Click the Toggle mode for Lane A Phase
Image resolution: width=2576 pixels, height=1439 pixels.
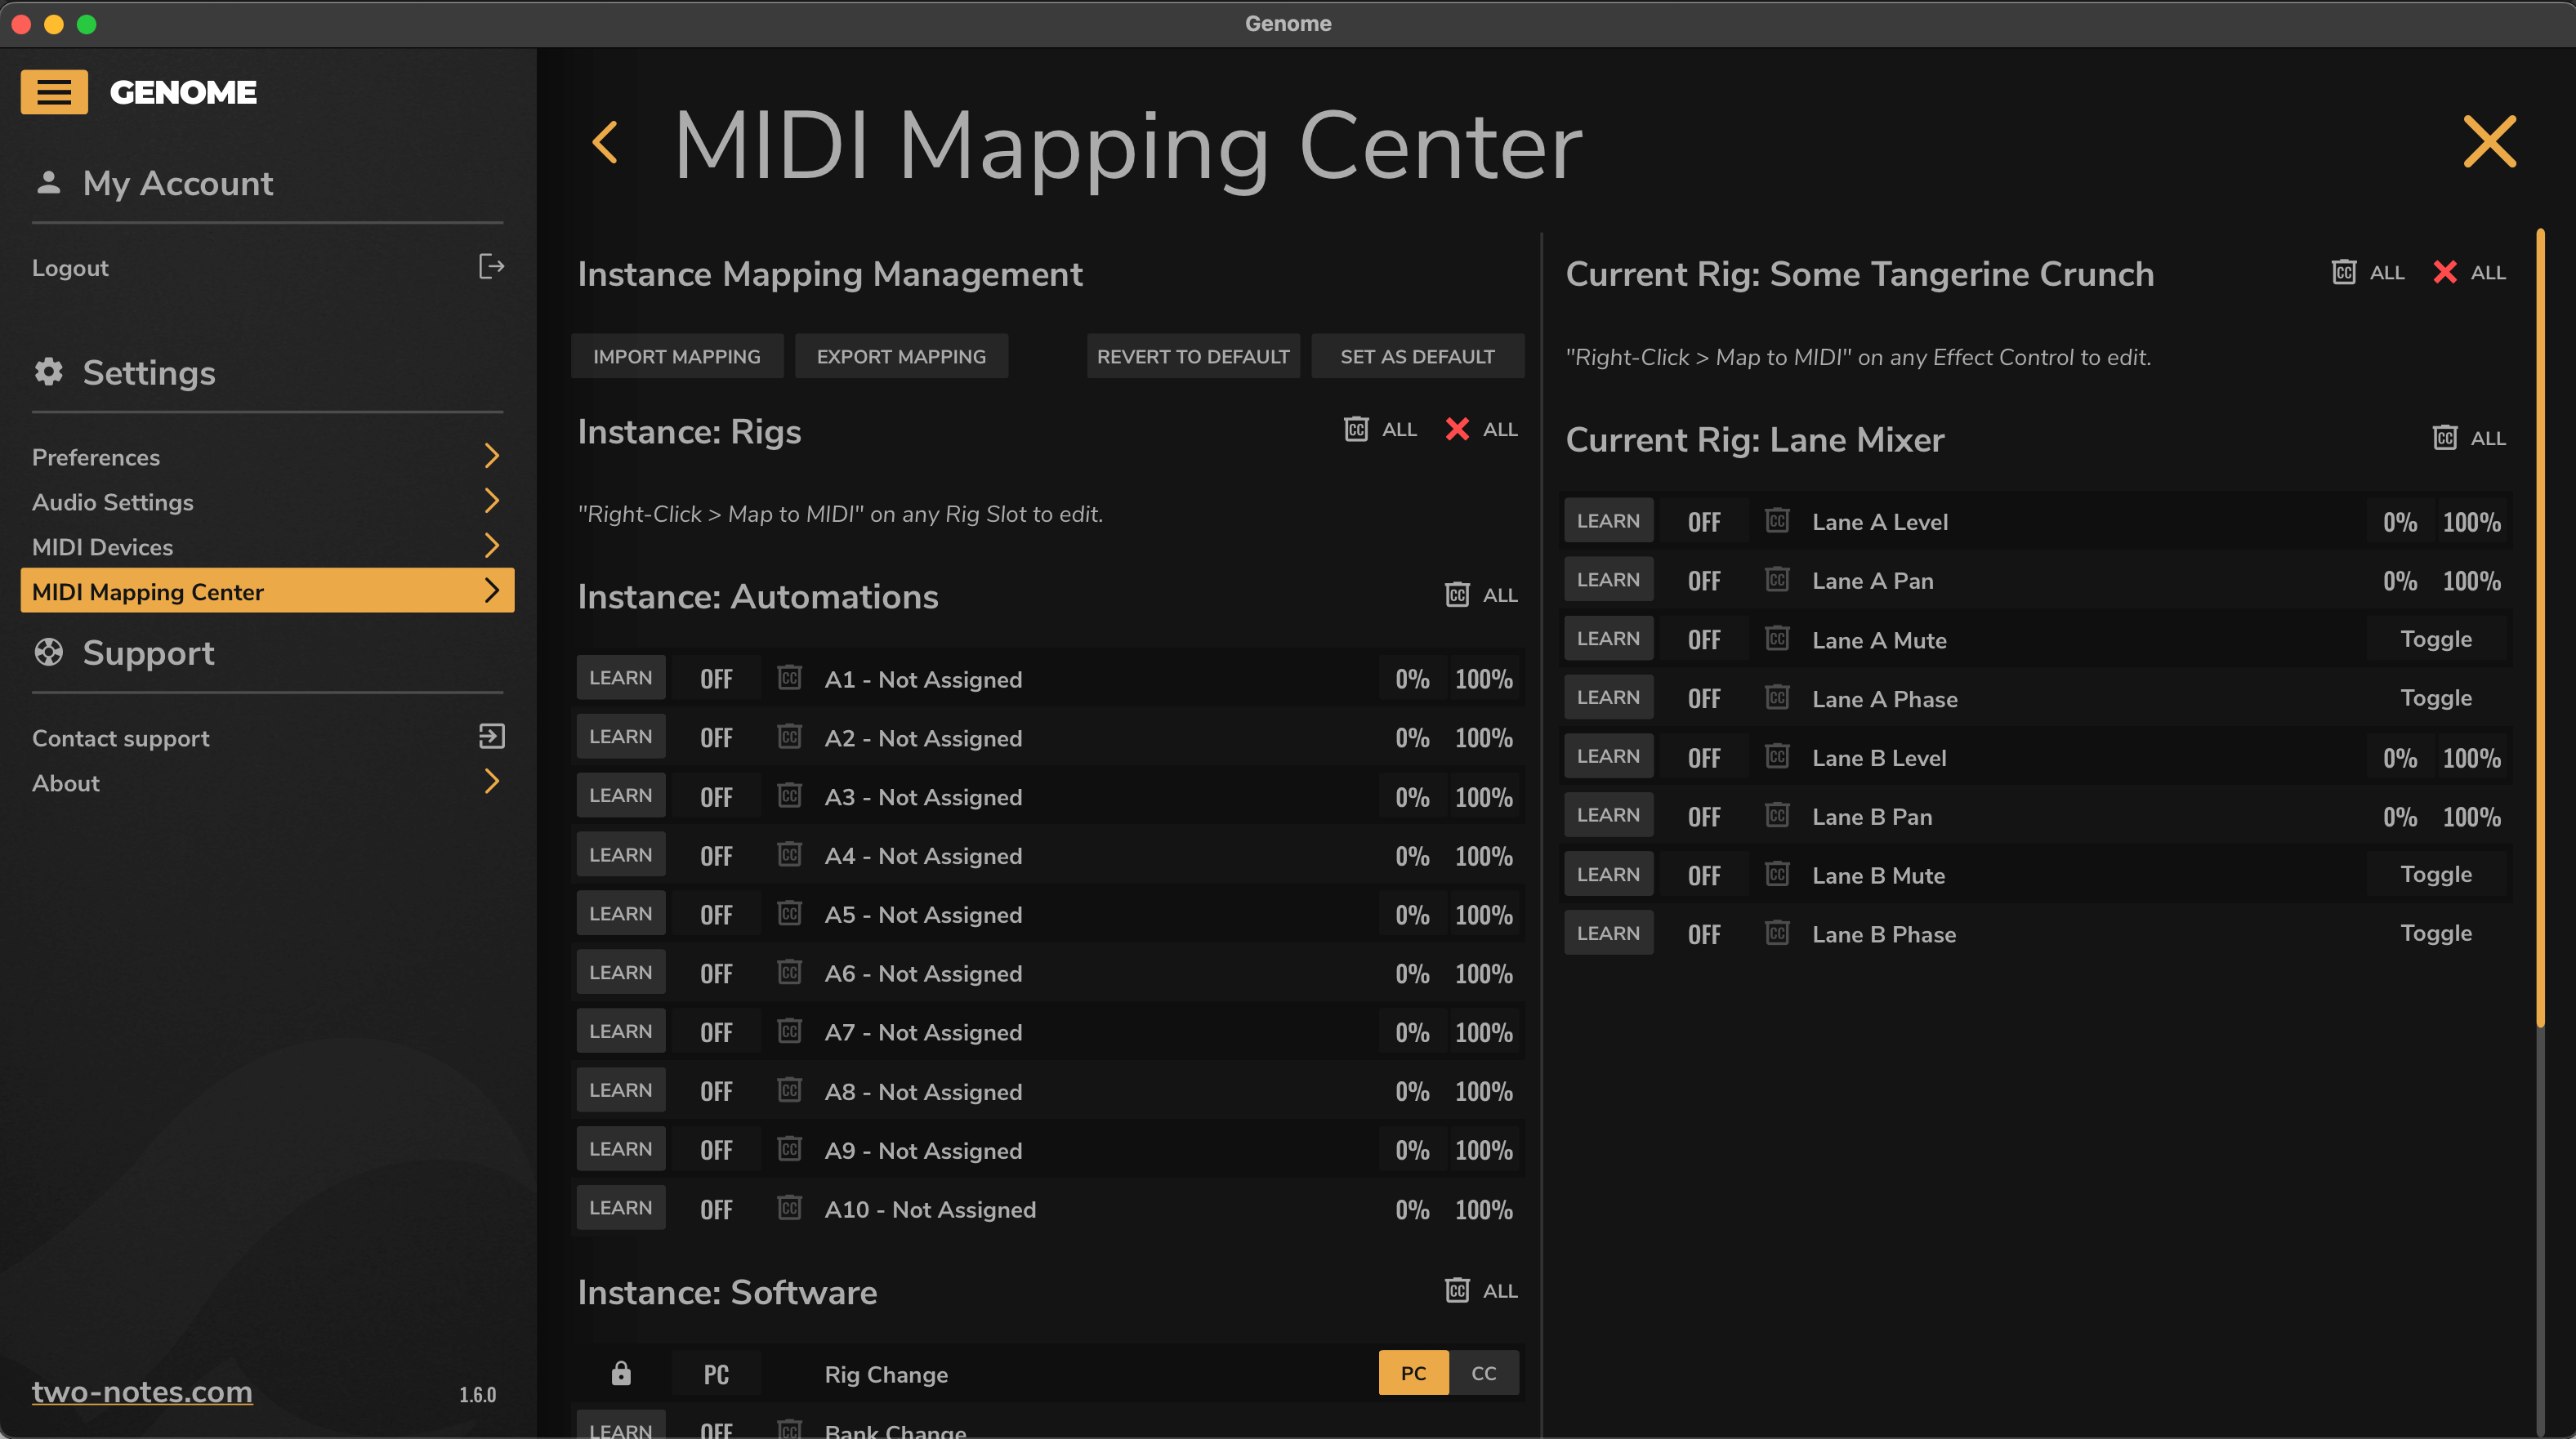tap(2436, 697)
